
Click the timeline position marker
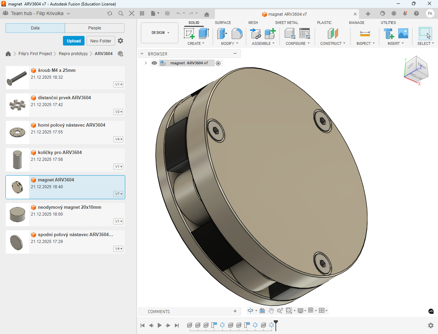(x=276, y=325)
